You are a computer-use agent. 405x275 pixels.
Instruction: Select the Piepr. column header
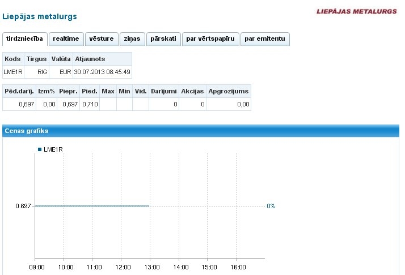pyautogui.click(x=68, y=91)
